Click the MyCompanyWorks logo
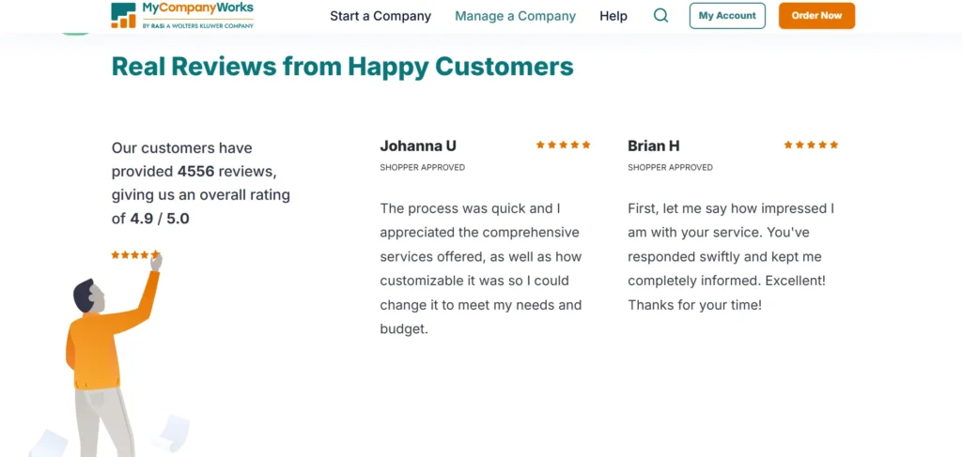The height and width of the screenshot is (457, 962). (182, 15)
